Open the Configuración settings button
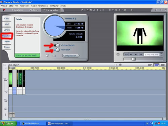168x126 pixels. coord(71,55)
